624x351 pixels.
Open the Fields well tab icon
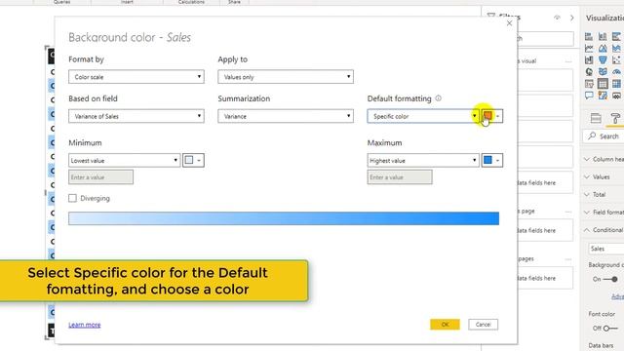pyautogui.click(x=596, y=118)
